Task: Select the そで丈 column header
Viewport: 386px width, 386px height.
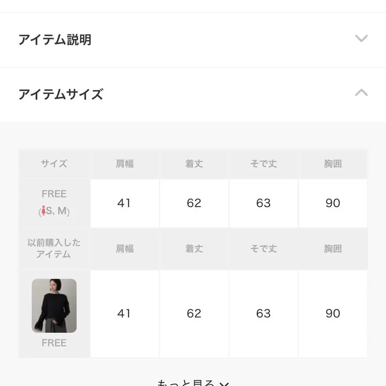Action: point(263,163)
